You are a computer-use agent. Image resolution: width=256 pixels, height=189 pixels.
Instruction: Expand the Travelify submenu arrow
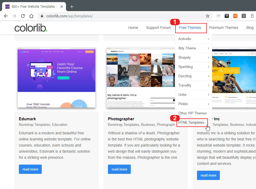[208, 85]
